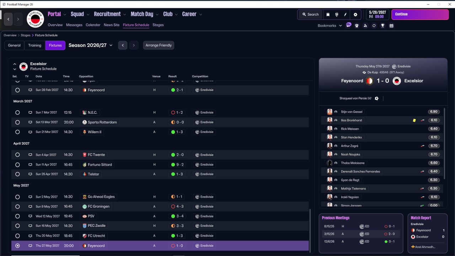This screenshot has width=455, height=256.
Task: Open the settings gear icon
Action: tap(355, 15)
